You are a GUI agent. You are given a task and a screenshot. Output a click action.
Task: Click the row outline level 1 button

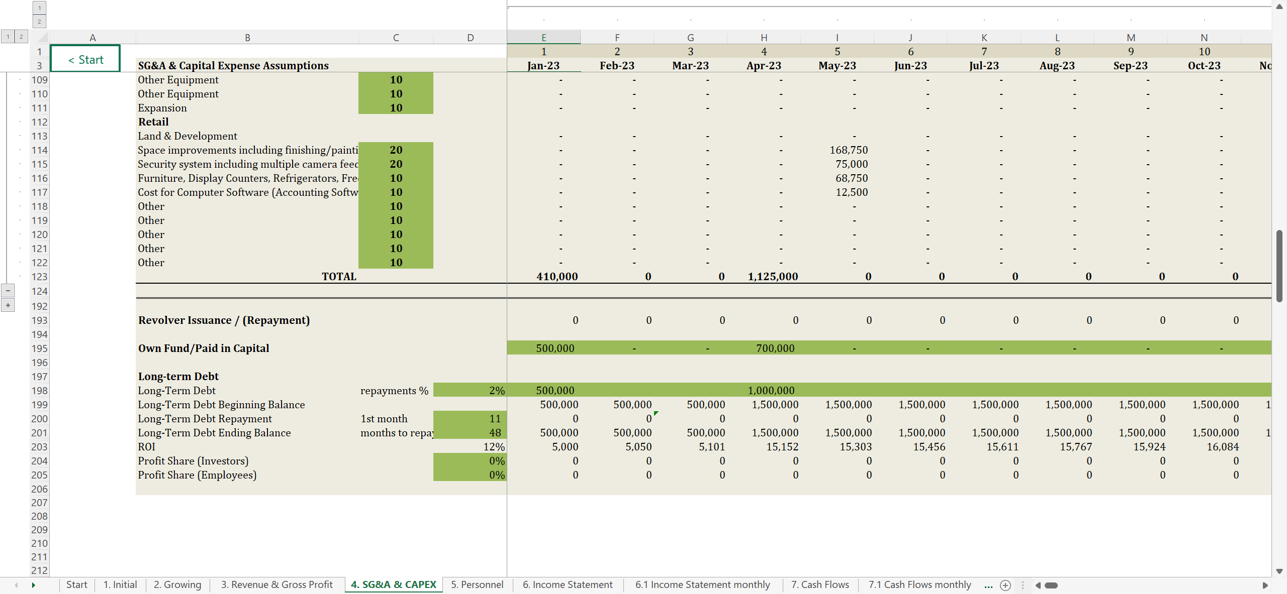coord(8,36)
